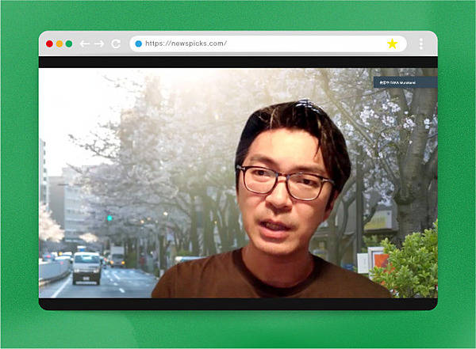The height and width of the screenshot is (349, 476).
Task: Click the green backdrop outside the browser window
Action: coord(238,328)
